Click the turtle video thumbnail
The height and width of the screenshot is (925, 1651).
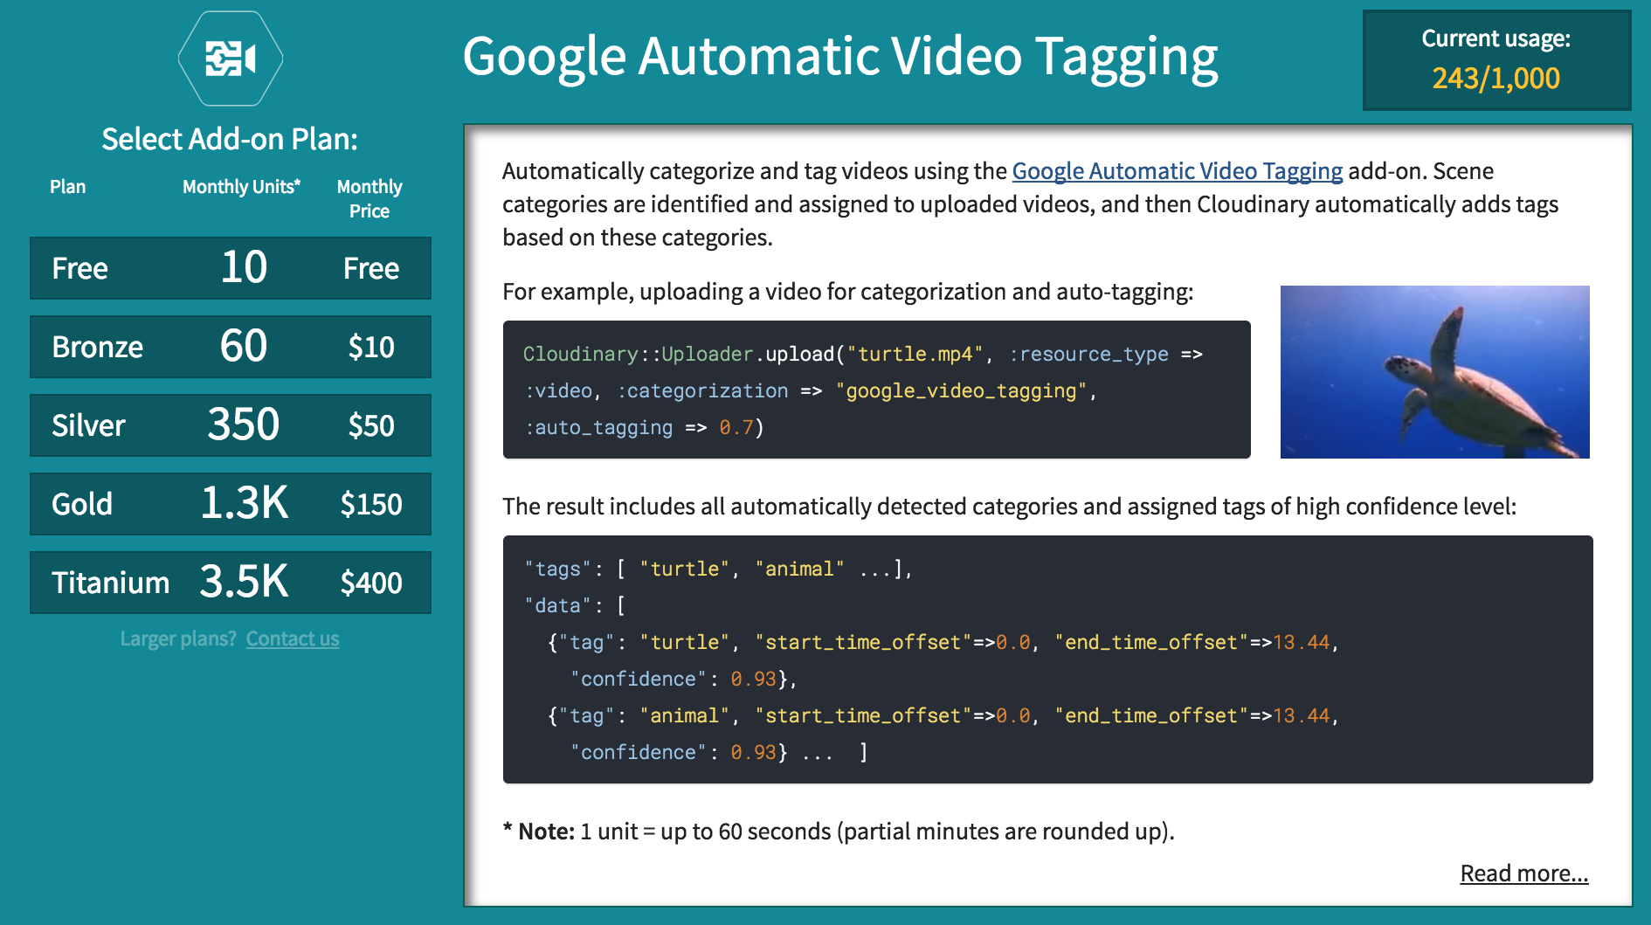click(1434, 372)
